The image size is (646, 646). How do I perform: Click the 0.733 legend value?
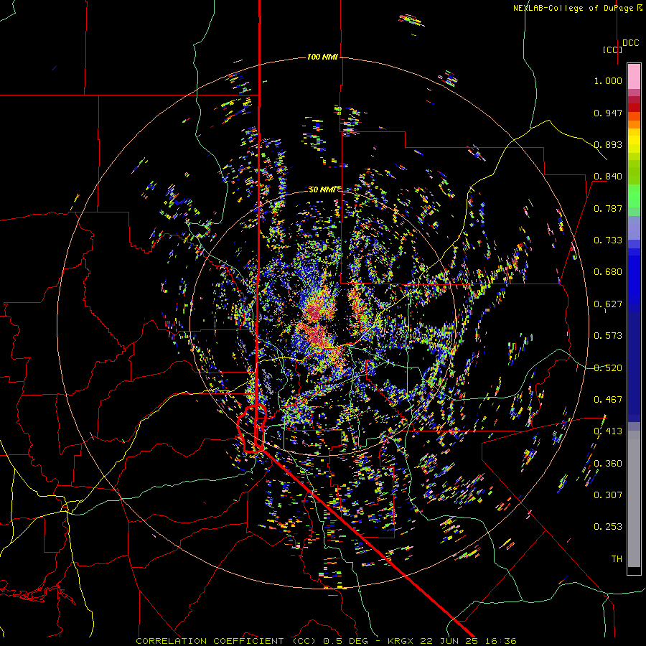tap(608, 240)
